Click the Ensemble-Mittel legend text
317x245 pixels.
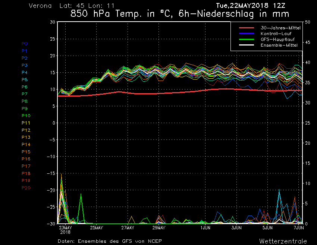pos(279,45)
